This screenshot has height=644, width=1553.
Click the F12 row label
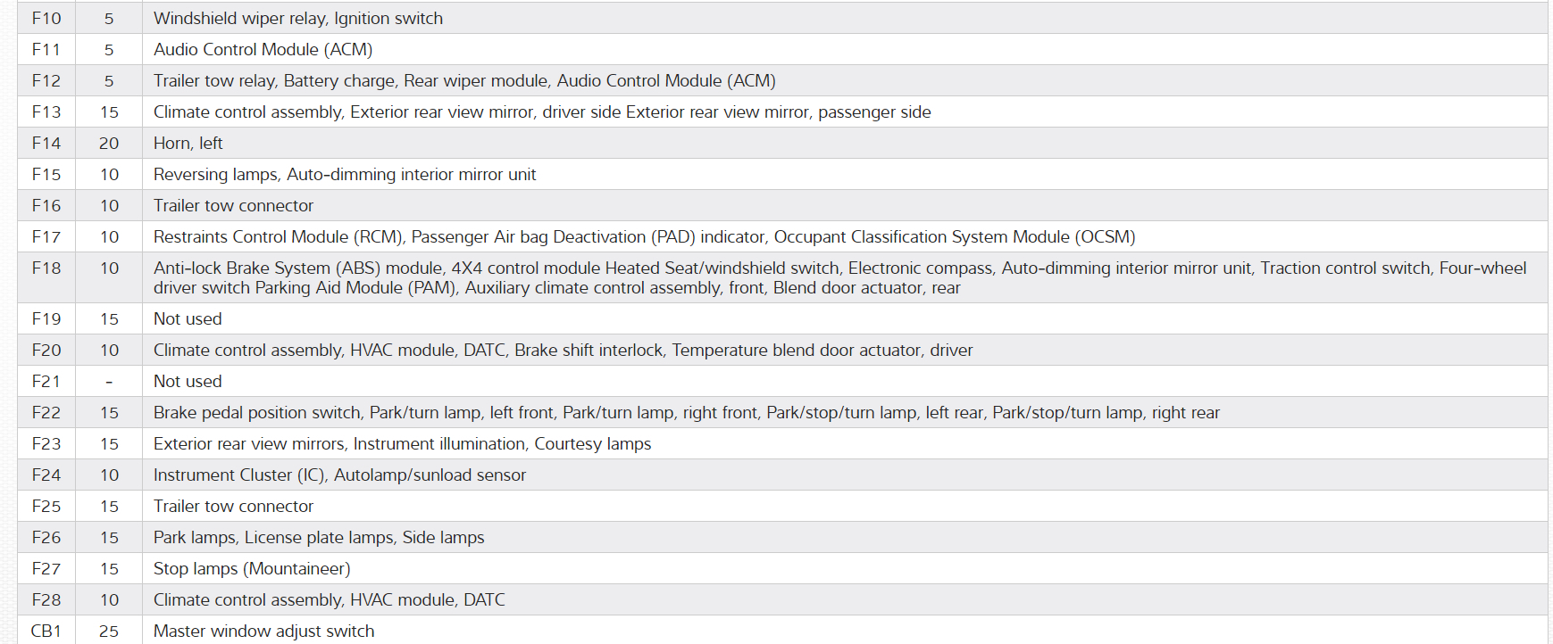(x=46, y=81)
